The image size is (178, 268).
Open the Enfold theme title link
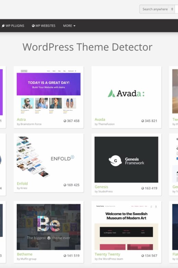pyautogui.click(x=22, y=183)
